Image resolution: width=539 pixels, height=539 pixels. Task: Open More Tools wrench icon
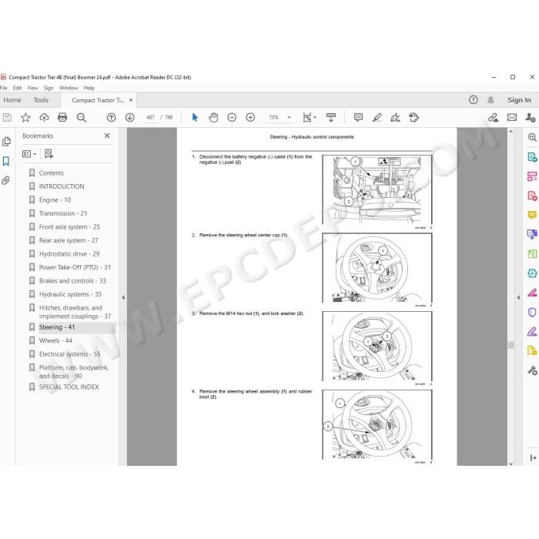[x=532, y=370]
